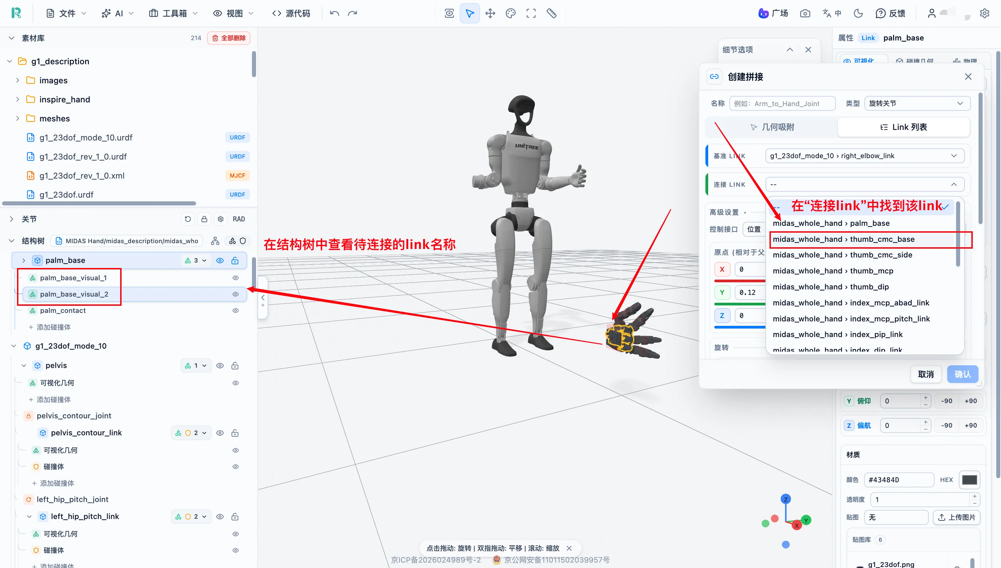Expand the meshes folder
This screenshot has height=568, width=1001.
click(18, 118)
